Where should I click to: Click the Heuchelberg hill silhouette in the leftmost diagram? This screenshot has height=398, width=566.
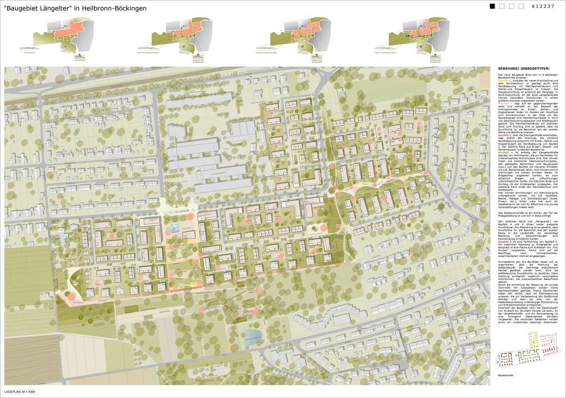(30, 49)
